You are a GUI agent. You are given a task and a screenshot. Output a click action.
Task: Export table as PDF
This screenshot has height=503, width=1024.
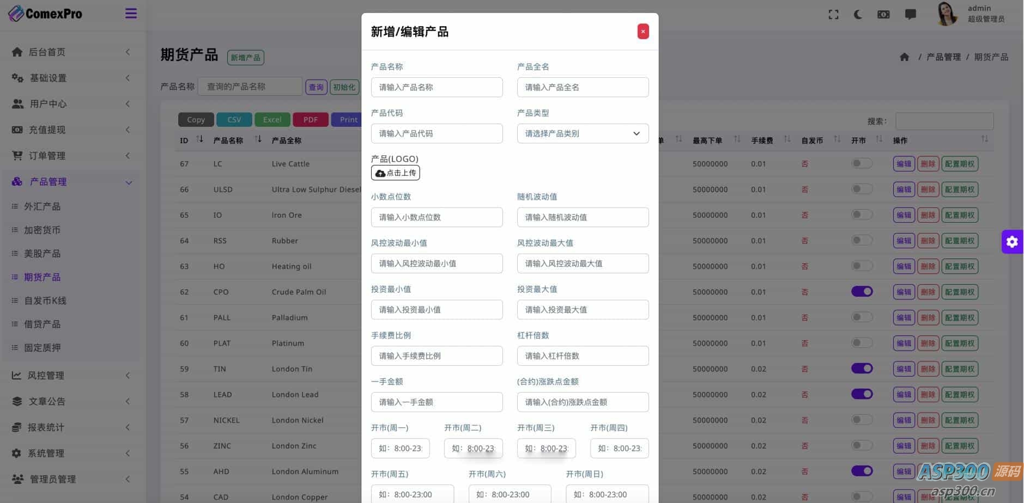click(311, 120)
